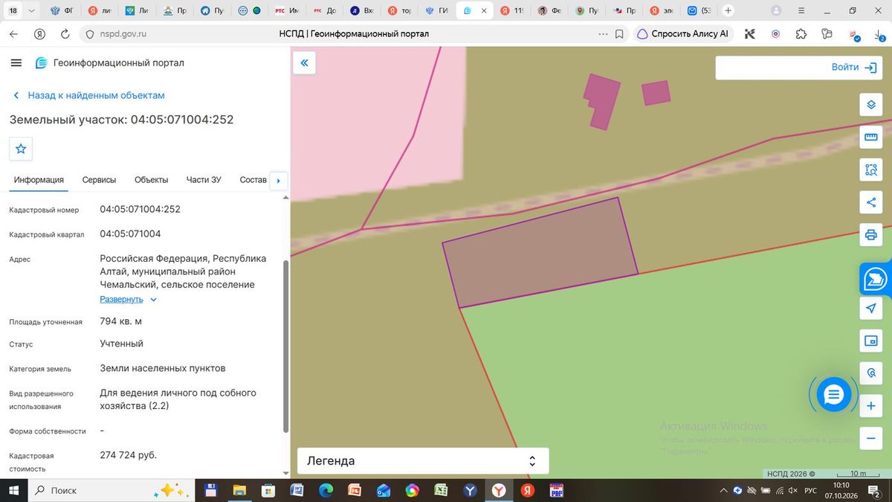This screenshot has height=502, width=892.
Task: Click cadastral number 04:05:071004:252 value
Action: [140, 210]
